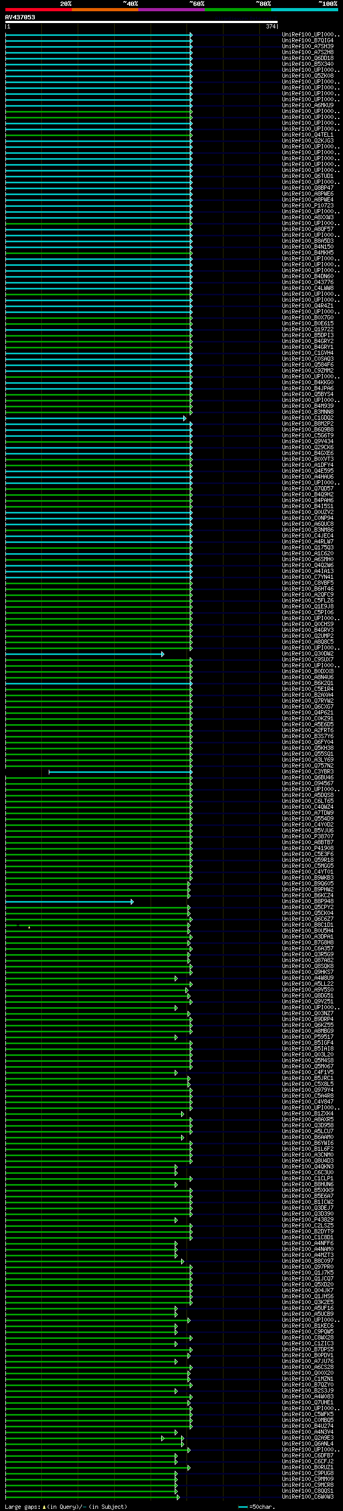Select label UniRef100_A1DFY4
Image resolution: width=343 pixels, height=1511 pixels.
point(307,465)
